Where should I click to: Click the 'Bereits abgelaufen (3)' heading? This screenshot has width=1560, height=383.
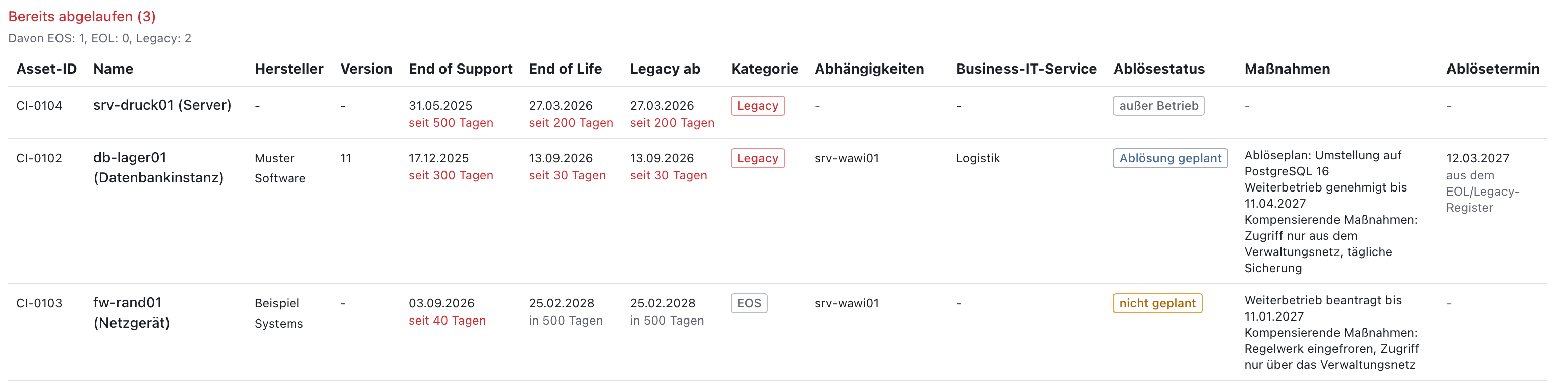point(82,16)
